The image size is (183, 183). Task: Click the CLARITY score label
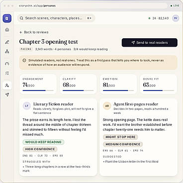coord(69,79)
